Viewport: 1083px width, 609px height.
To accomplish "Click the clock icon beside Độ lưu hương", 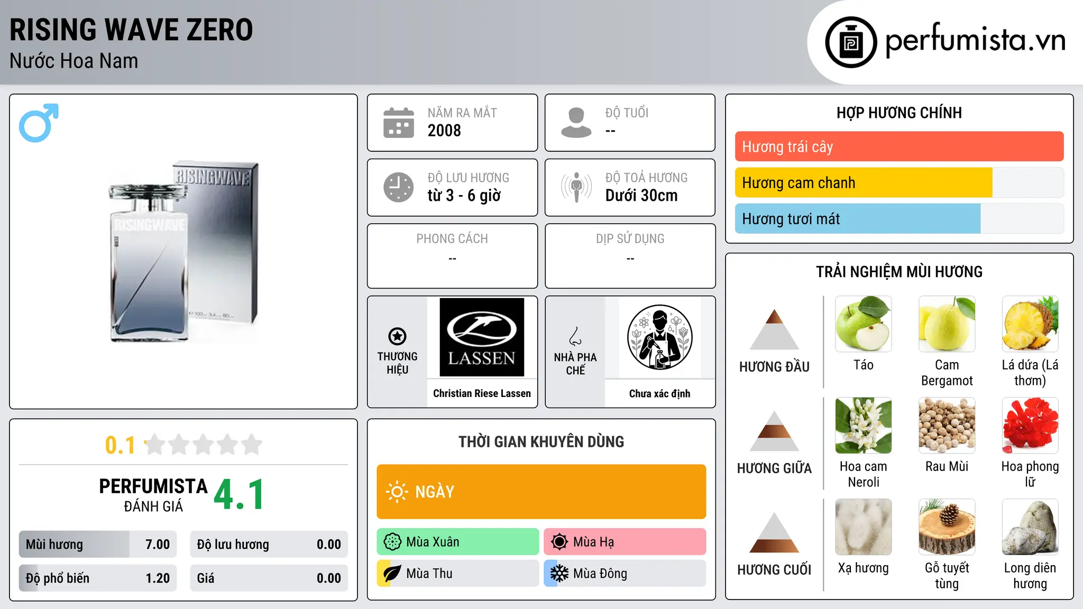I will pos(399,187).
